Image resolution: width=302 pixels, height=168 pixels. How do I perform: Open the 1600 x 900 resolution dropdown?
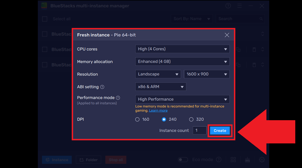click(206, 74)
